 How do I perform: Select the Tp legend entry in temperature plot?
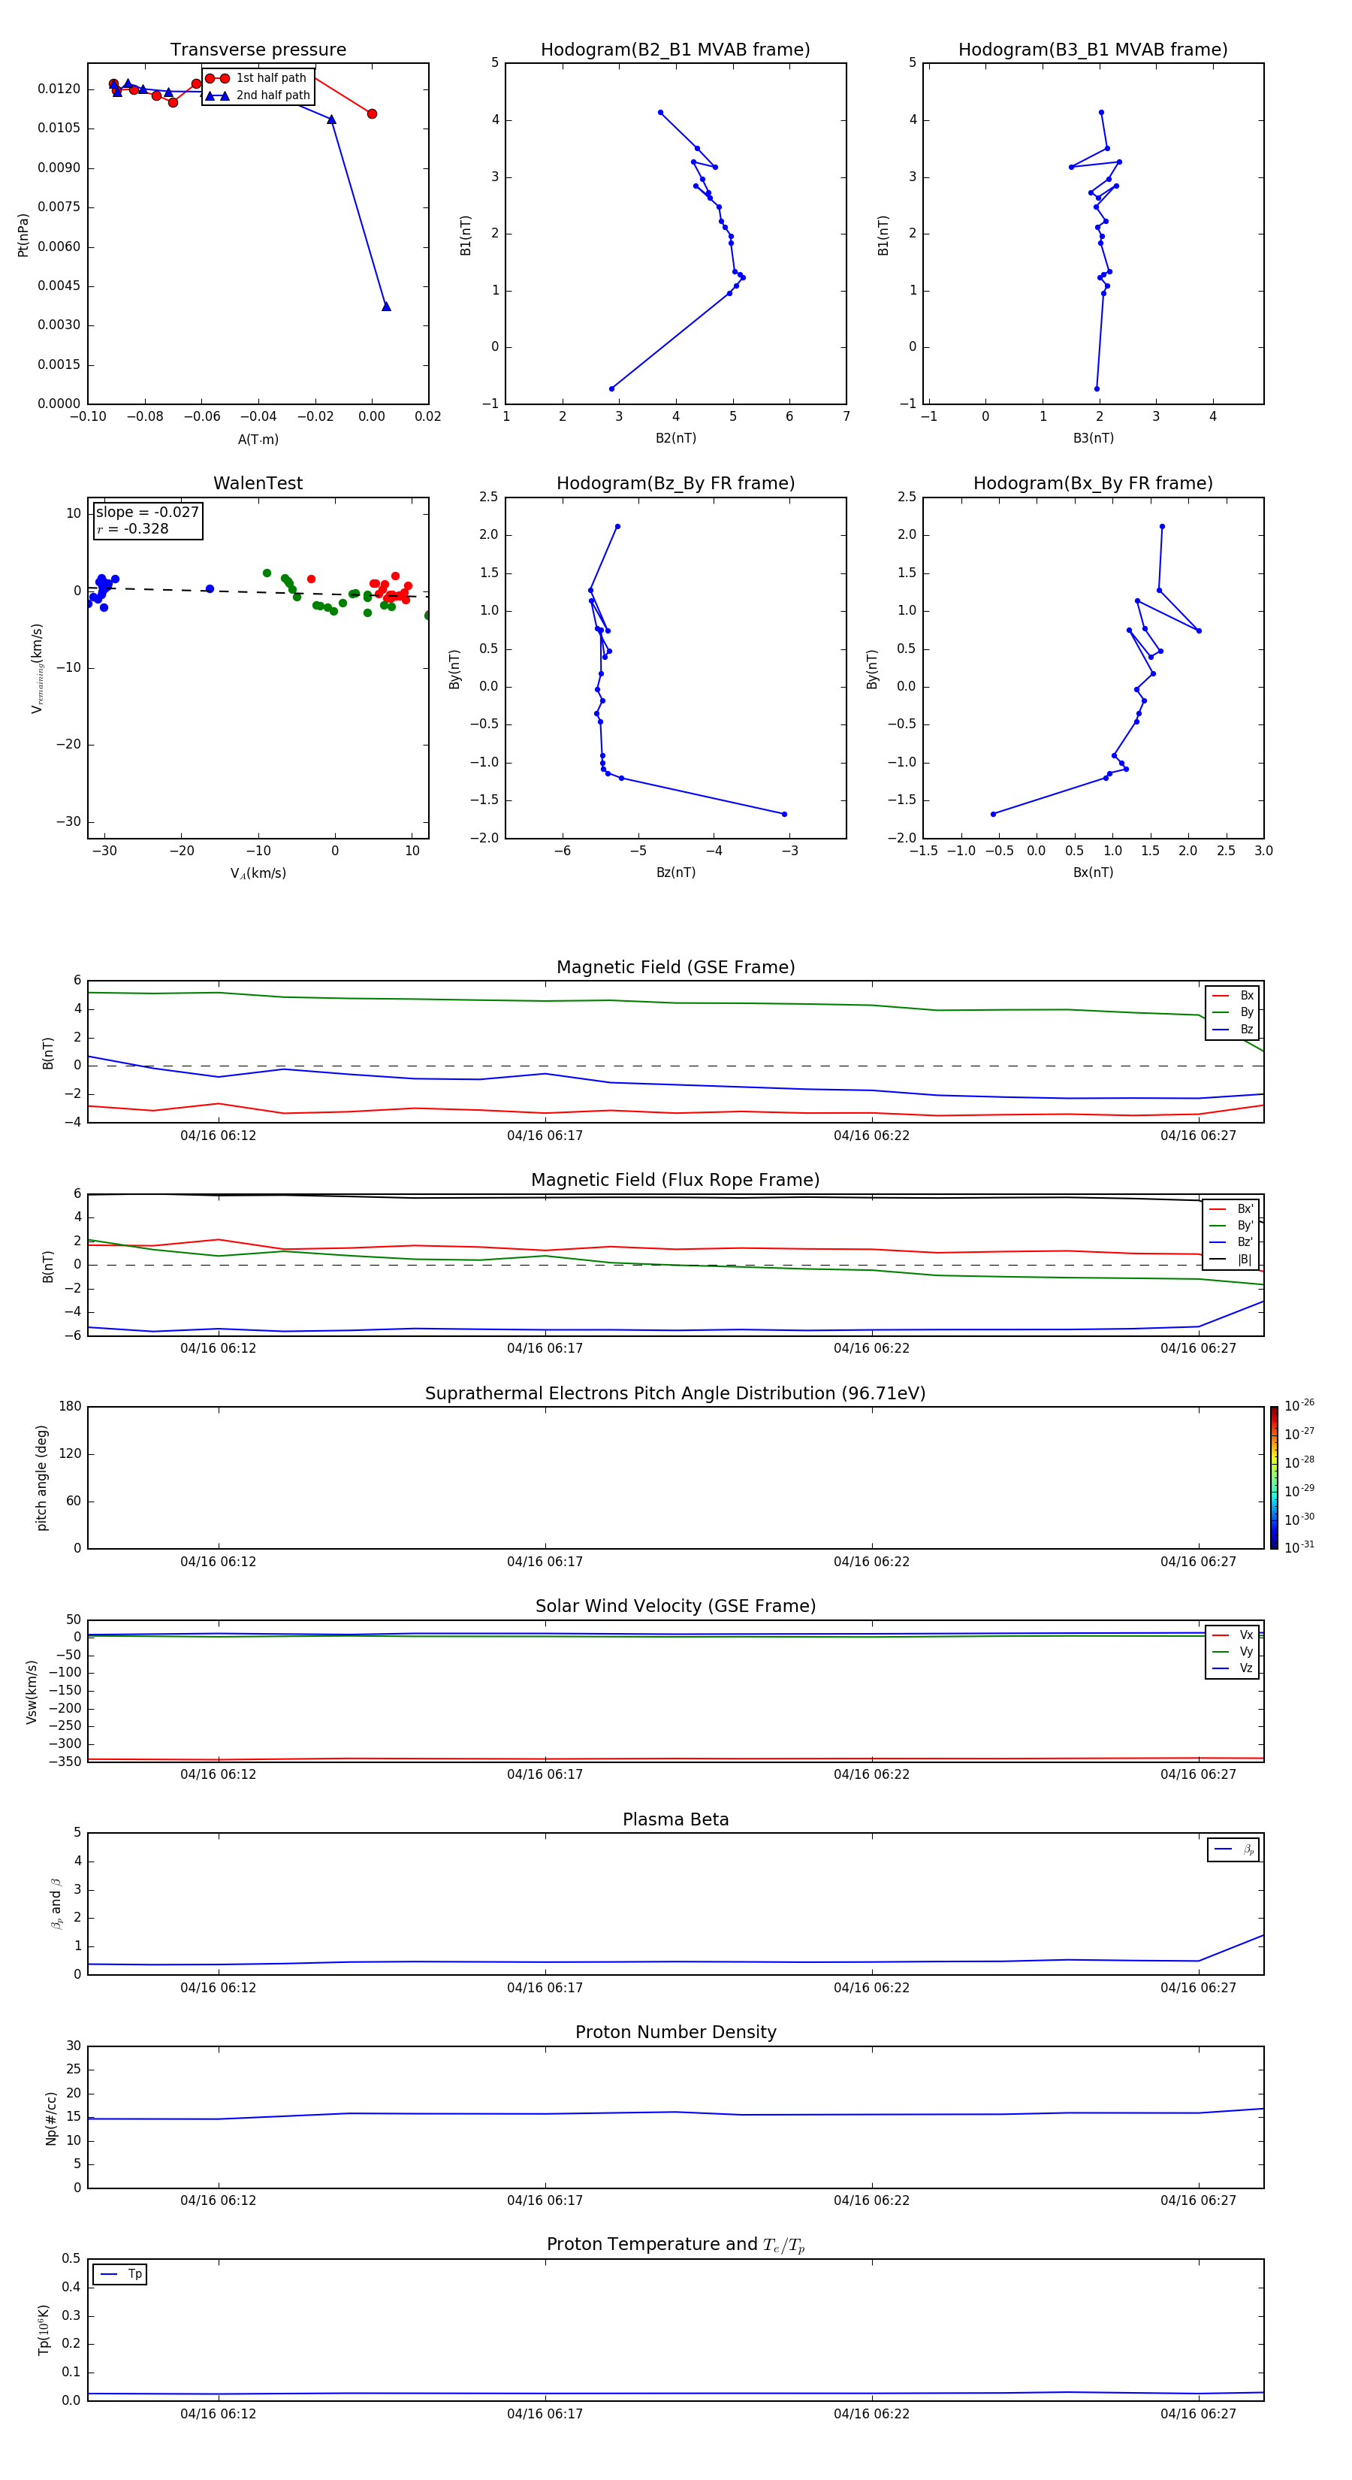120,2274
